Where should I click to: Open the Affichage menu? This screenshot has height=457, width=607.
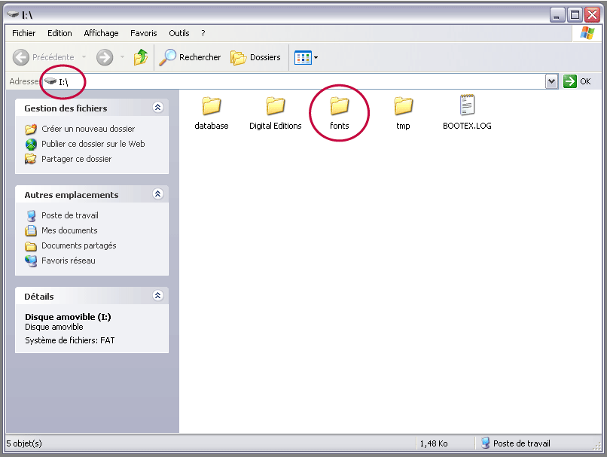coord(101,33)
